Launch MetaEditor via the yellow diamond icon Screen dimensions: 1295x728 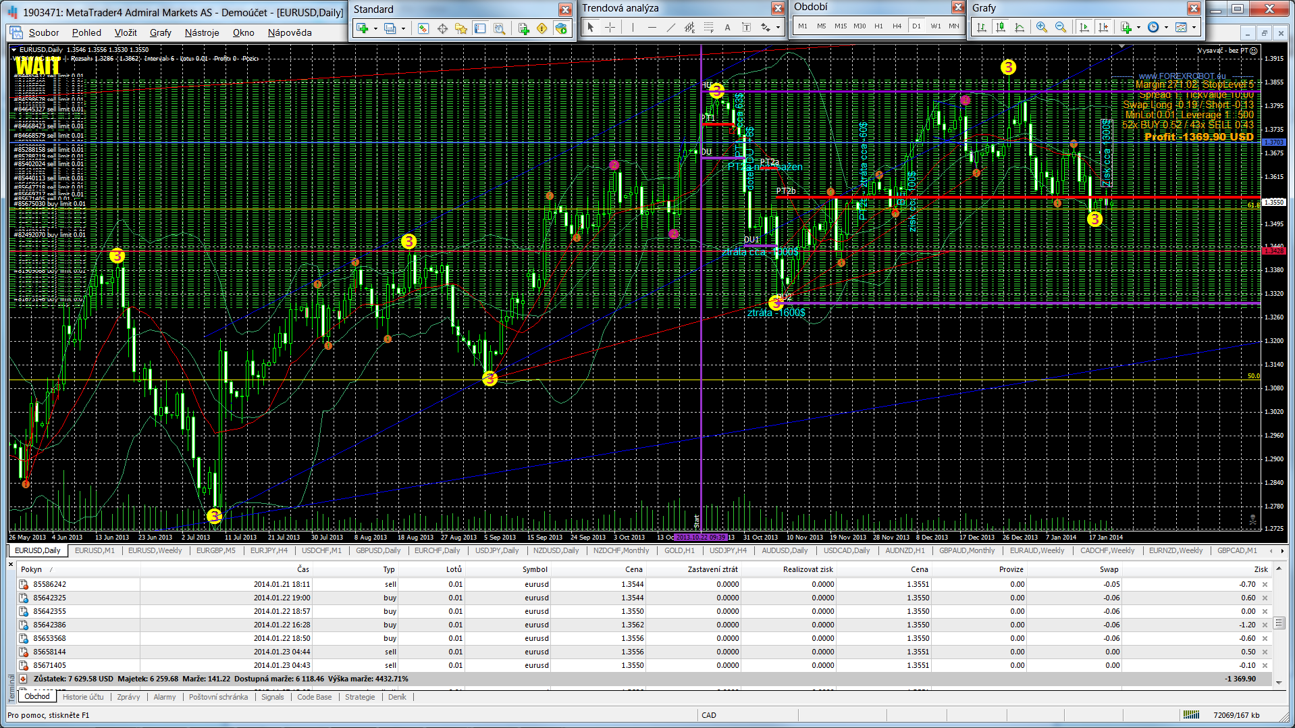coord(541,28)
